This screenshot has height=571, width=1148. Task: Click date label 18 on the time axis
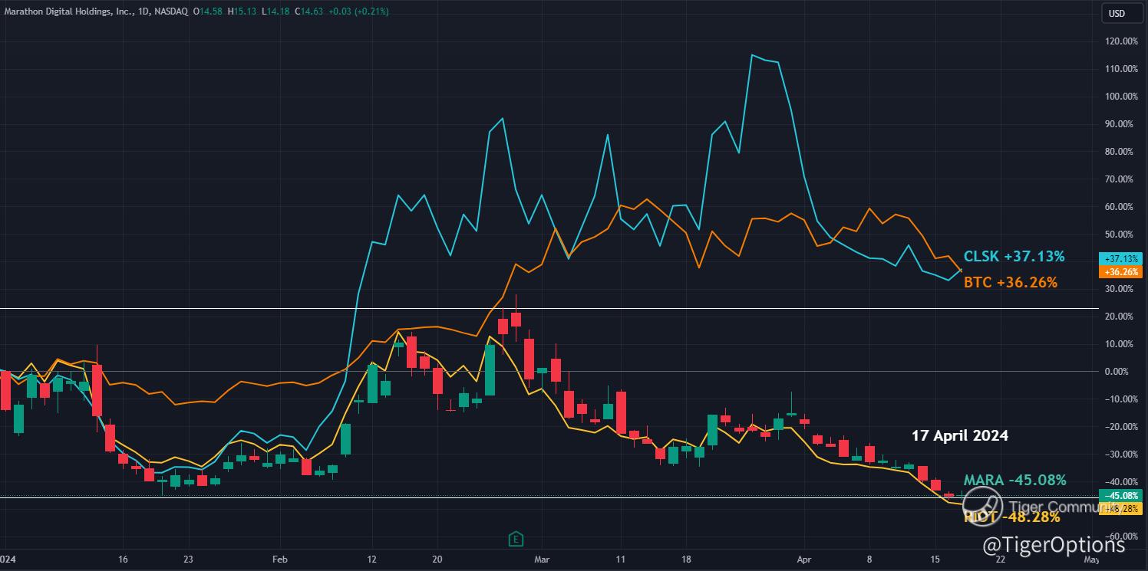pos(687,560)
